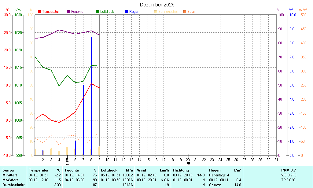This screenshot has width=313, height=188.
Task: Click the Sonnenschein bar on day 9
Action: pyautogui.click(x=99, y=151)
